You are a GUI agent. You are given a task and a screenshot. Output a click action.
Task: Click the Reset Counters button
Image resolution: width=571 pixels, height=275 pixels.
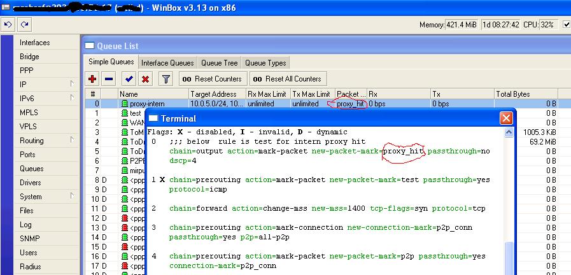(x=213, y=79)
